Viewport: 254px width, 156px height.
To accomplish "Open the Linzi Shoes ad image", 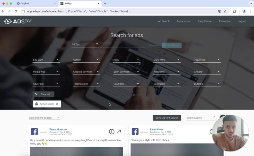I will coord(177,150).
